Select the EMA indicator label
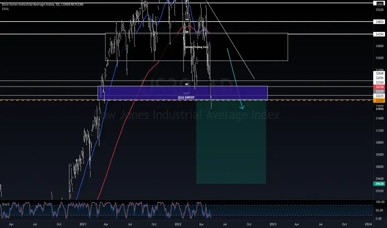The image size is (387, 228). tap(5, 9)
